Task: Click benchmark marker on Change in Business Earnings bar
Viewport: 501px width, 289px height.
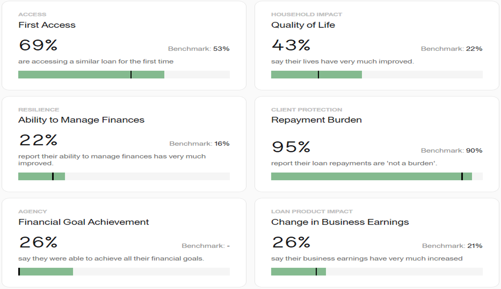Action: [x=316, y=272]
